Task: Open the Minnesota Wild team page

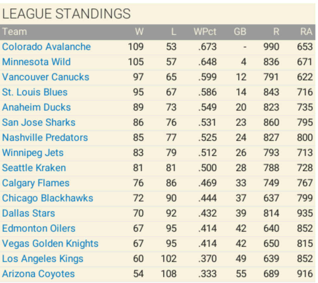Action: (36, 62)
